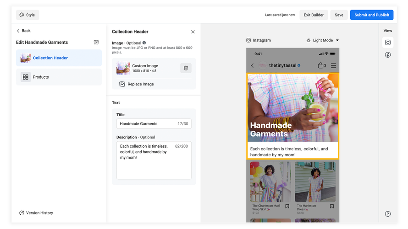The image size is (408, 229).
Task: Select Collection Header section
Action: [59, 58]
